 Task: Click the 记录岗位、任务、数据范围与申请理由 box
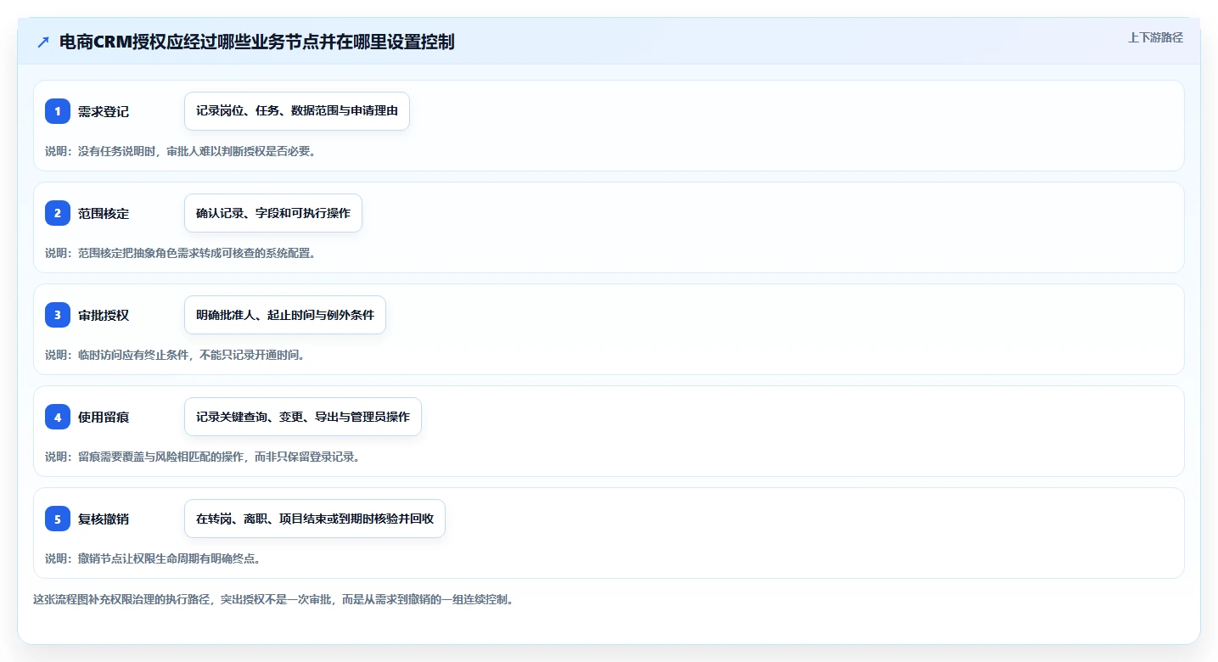297,111
